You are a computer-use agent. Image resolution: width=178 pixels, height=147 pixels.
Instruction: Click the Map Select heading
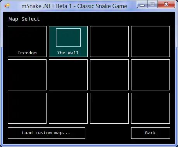coord(24,19)
